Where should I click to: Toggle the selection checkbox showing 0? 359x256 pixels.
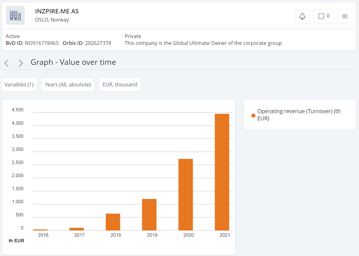[x=323, y=16]
